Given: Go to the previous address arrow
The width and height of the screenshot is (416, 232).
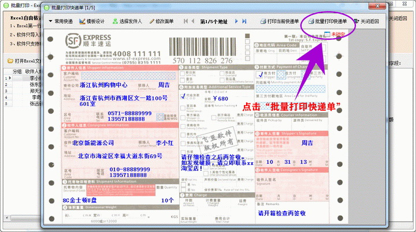Looking at the screenshot, I should click(193, 21).
